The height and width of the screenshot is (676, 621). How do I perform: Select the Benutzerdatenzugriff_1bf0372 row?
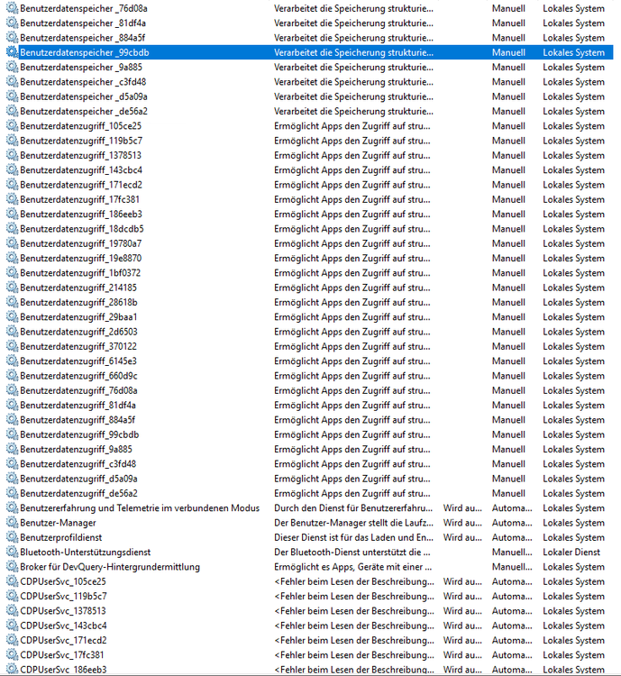pos(80,273)
